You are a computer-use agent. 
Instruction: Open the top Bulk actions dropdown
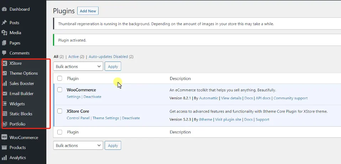[x=78, y=67]
